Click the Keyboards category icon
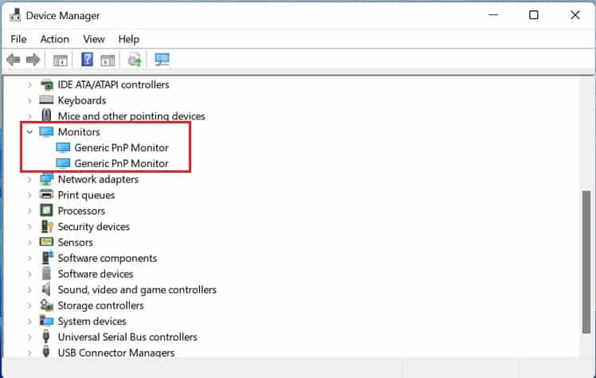This screenshot has width=596, height=378. pos(46,100)
